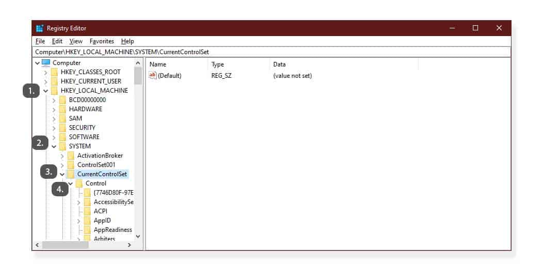Click tree scrollbar down arrow
The image size is (543, 271).
click(x=138, y=236)
